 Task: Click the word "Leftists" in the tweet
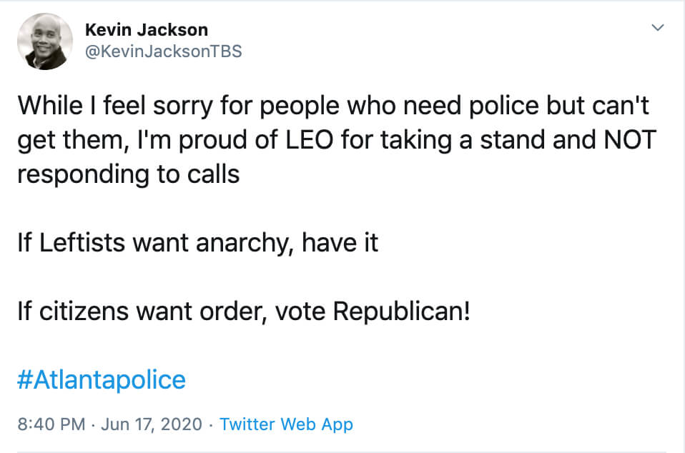pos(82,243)
